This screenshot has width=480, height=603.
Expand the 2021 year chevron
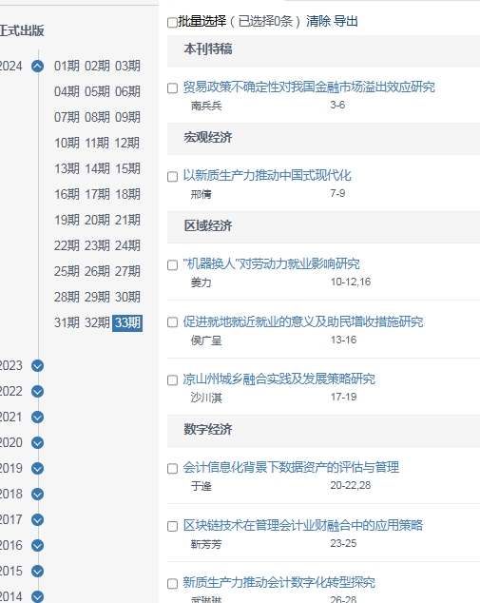coord(37,418)
